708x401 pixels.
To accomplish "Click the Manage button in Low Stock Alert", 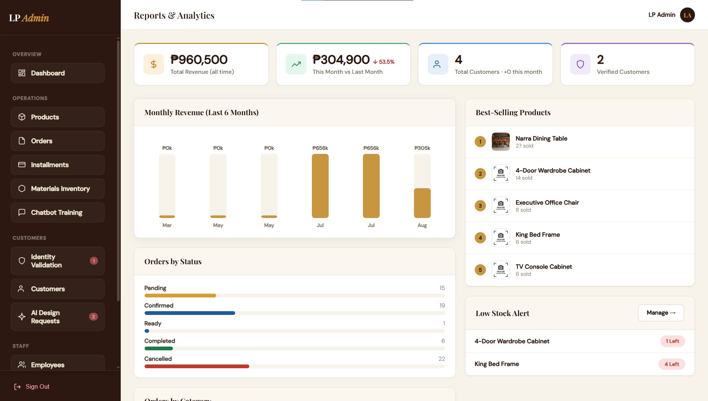I will point(661,313).
